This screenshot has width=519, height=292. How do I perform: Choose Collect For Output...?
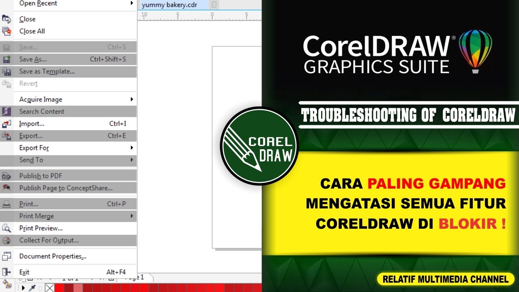click(68, 240)
